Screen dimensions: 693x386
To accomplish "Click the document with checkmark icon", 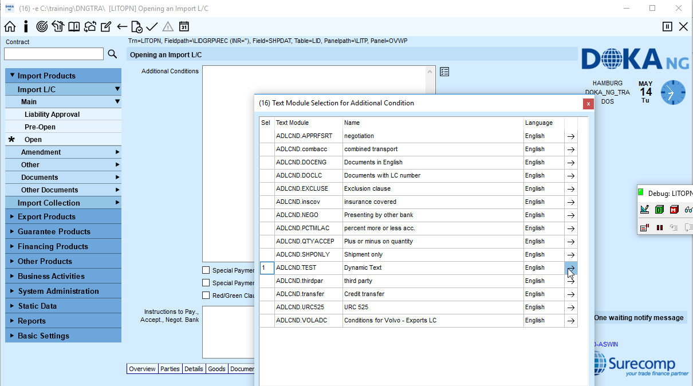I will [136, 26].
